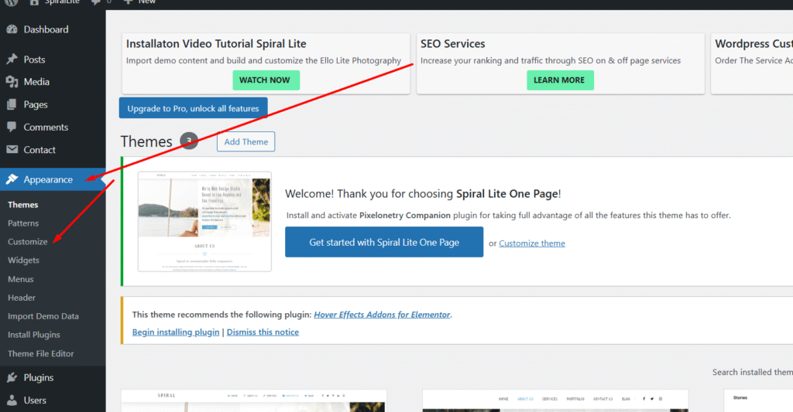Open Hover Effects Addons for Elementor link

pyautogui.click(x=382, y=315)
